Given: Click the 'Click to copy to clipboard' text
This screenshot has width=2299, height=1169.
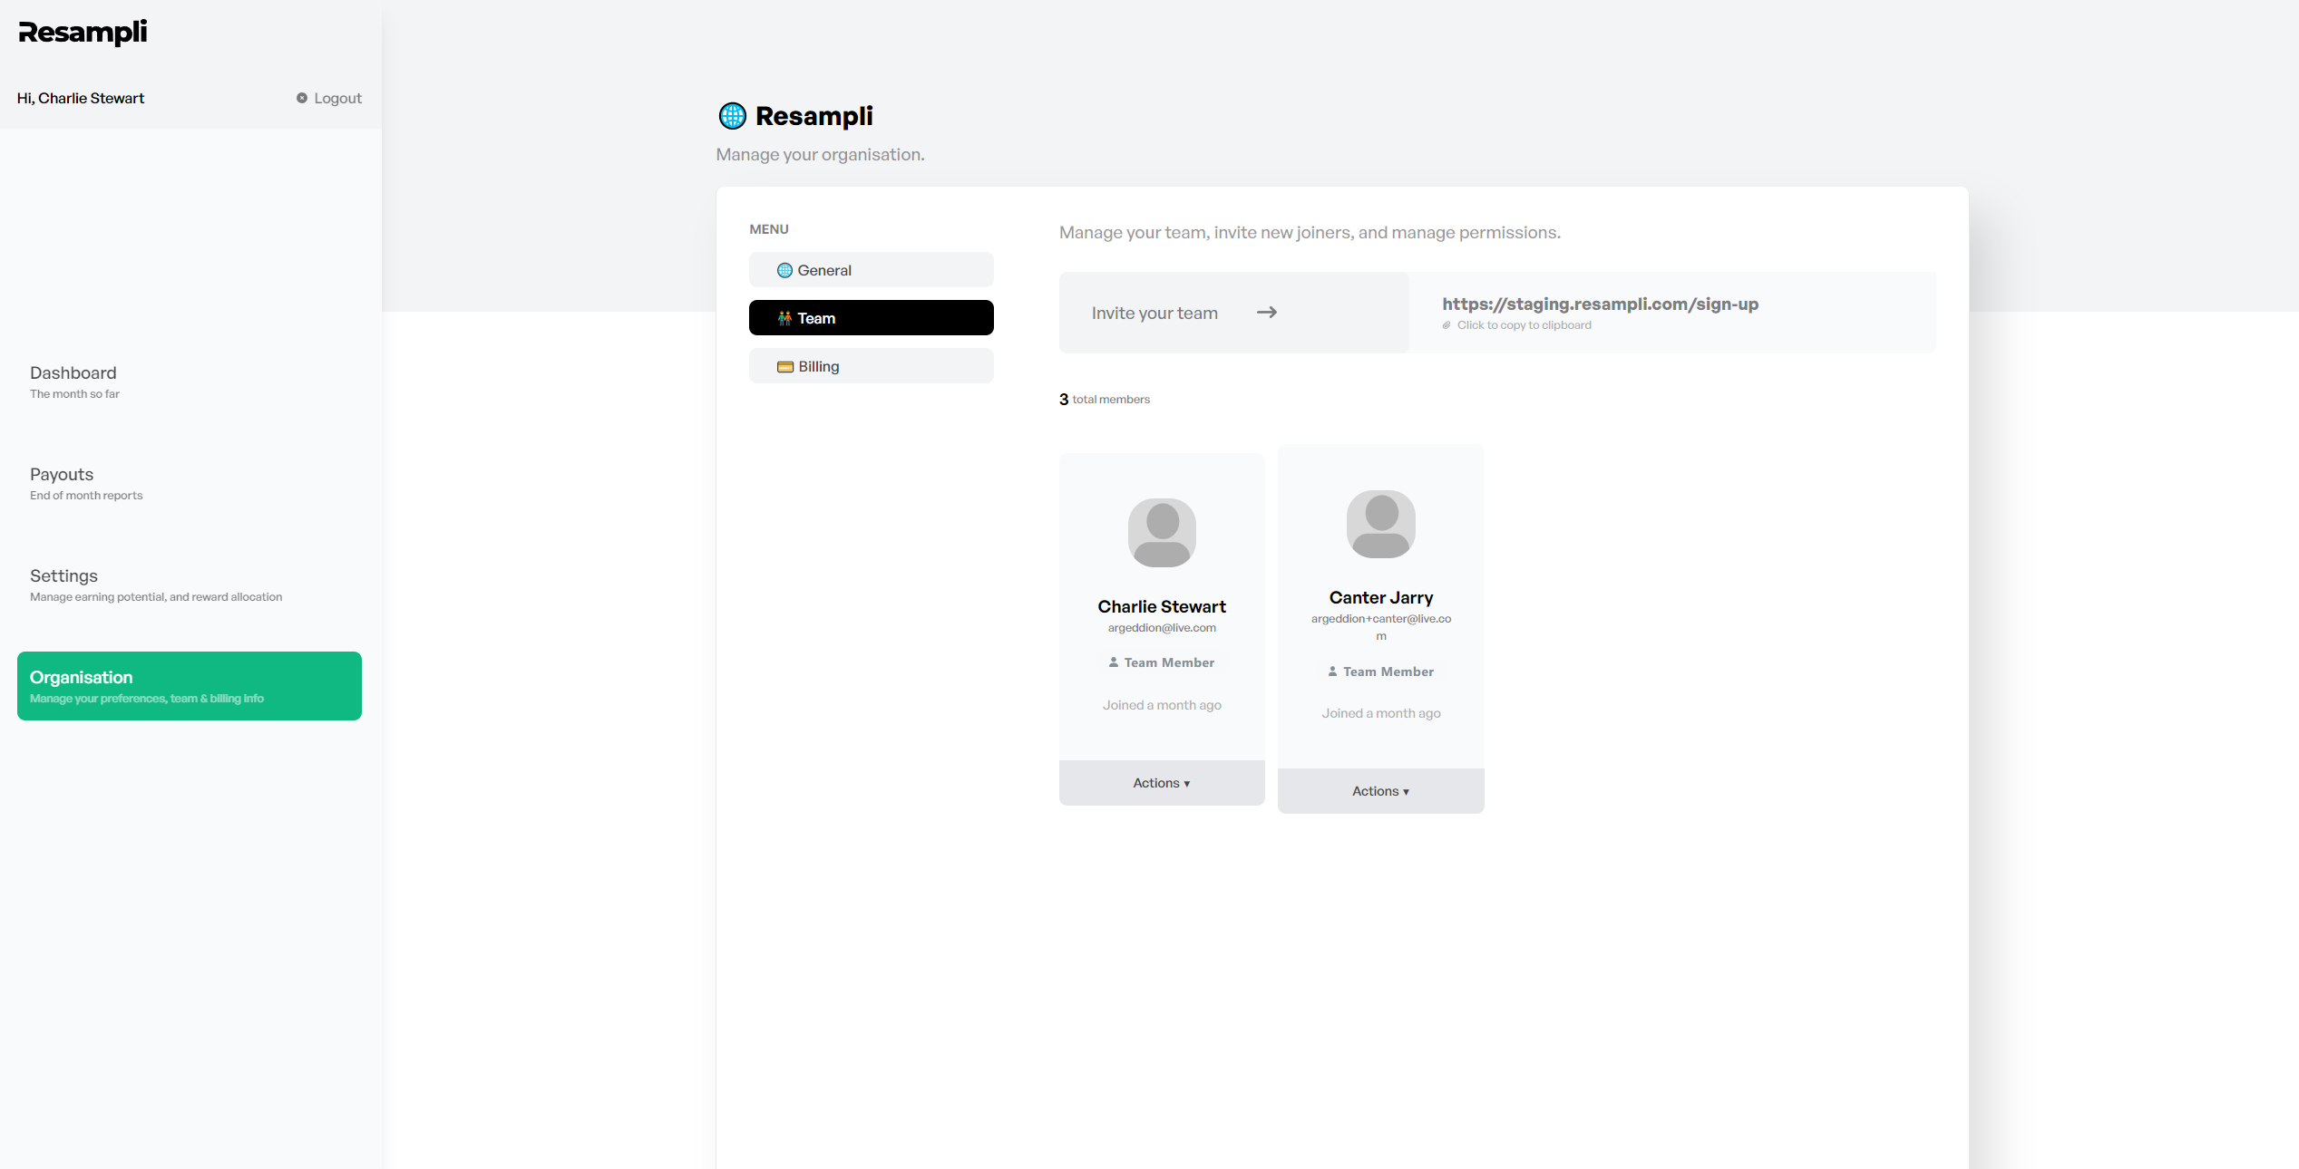Looking at the screenshot, I should click(1524, 325).
